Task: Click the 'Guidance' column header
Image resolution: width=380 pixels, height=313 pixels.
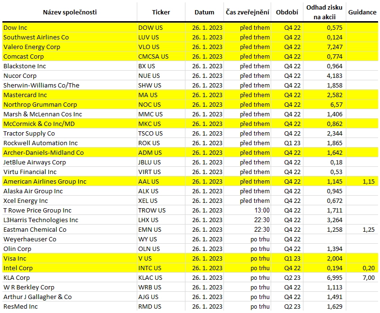Action: [x=362, y=13]
